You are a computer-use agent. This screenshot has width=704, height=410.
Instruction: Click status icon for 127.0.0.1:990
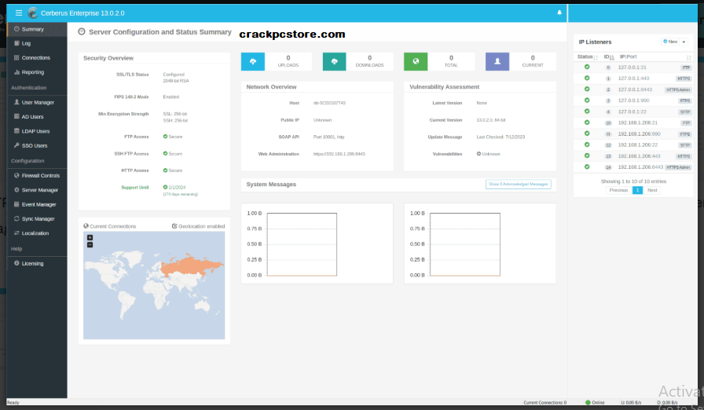587,100
